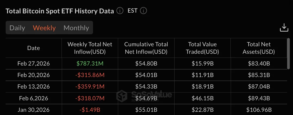
Task: Click Total Value Traded column header
Action: click(x=202, y=48)
